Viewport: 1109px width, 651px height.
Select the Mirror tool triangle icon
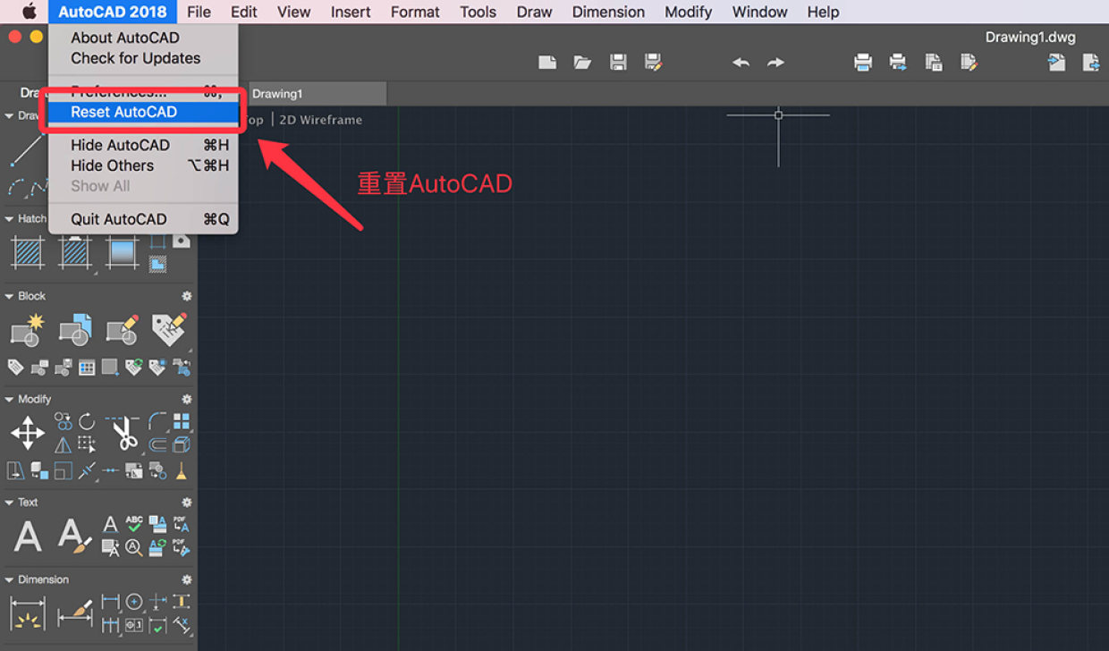[x=63, y=444]
